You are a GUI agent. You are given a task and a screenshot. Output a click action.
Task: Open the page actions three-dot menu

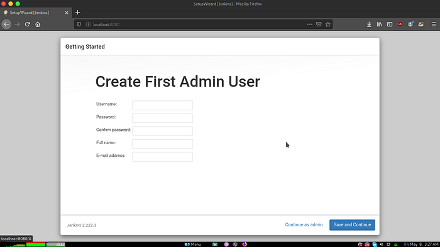(310, 24)
